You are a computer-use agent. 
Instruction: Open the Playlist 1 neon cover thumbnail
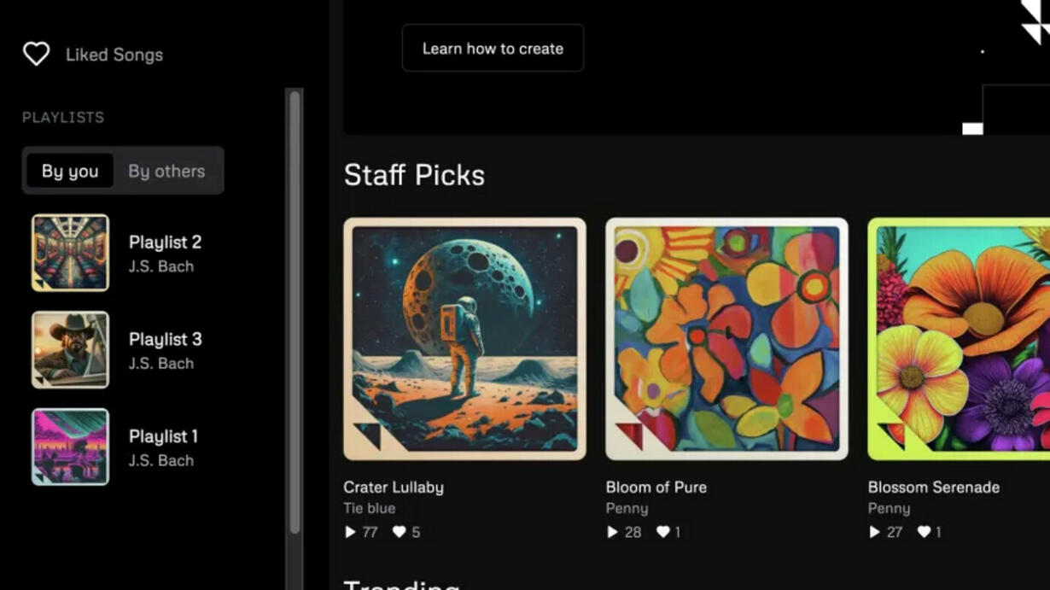[70, 447]
